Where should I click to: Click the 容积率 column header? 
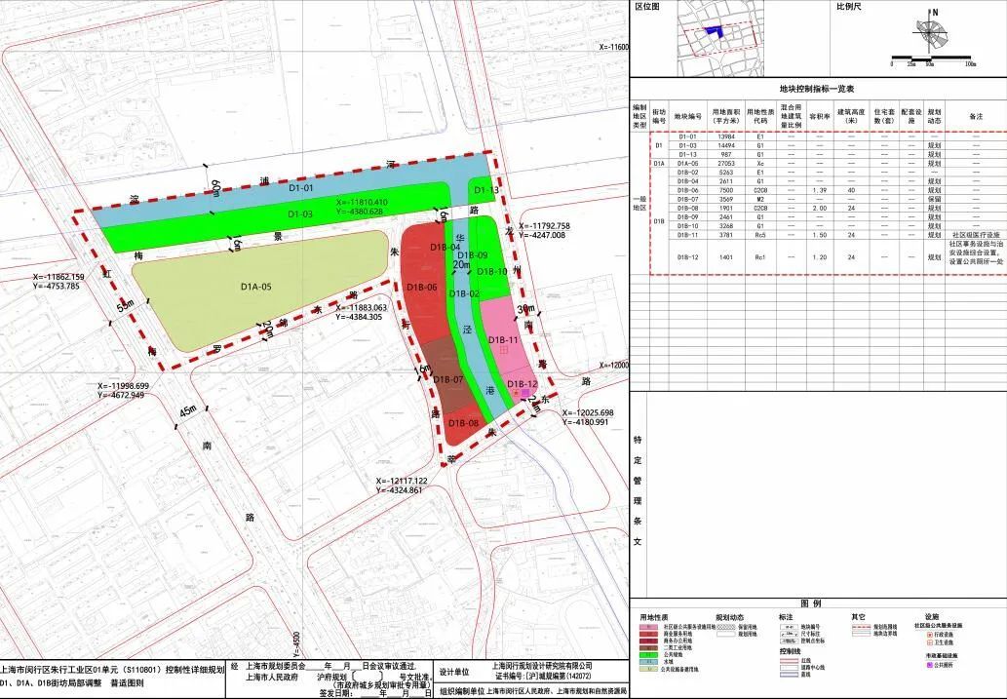820,117
